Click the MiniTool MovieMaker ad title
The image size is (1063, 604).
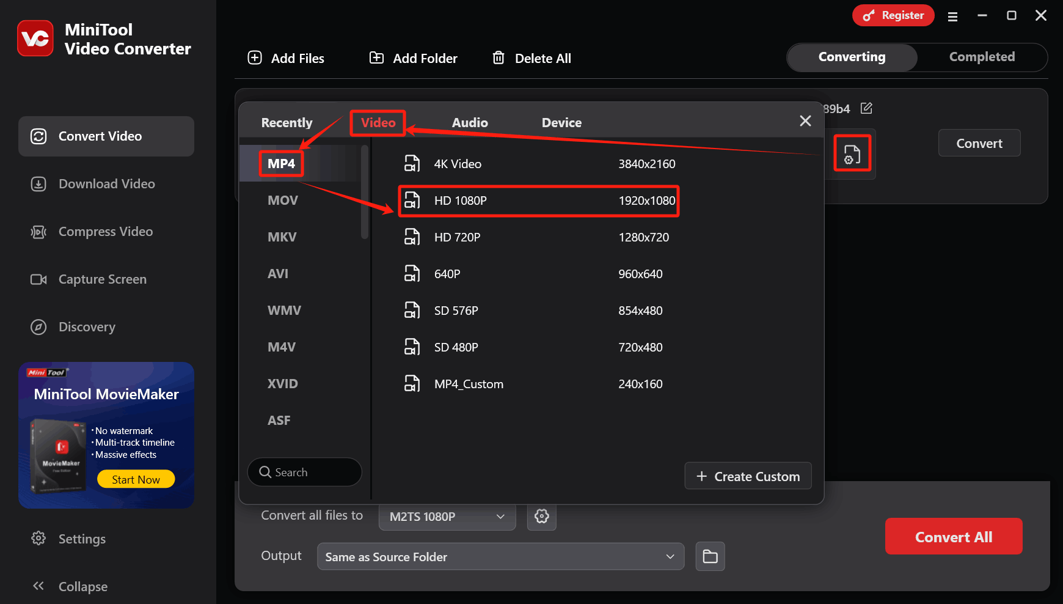pos(106,394)
